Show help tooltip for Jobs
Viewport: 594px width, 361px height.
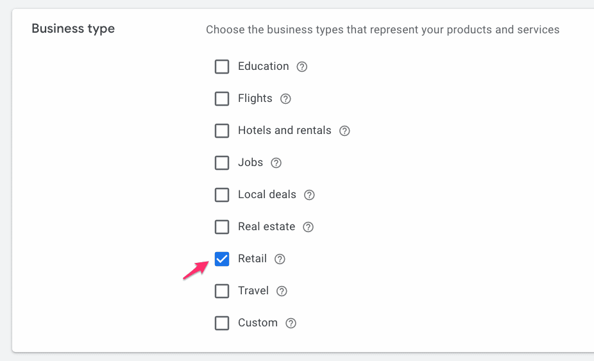point(276,163)
